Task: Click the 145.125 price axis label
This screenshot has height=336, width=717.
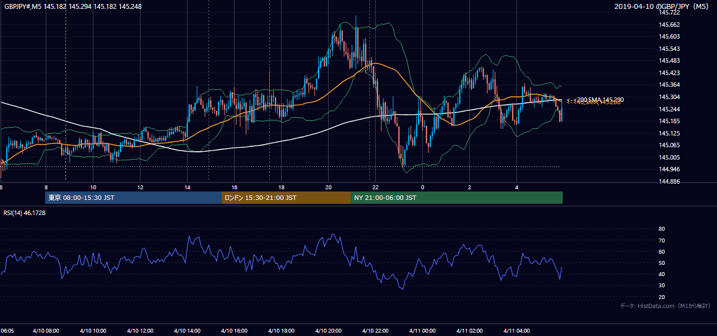Action: tap(669, 133)
